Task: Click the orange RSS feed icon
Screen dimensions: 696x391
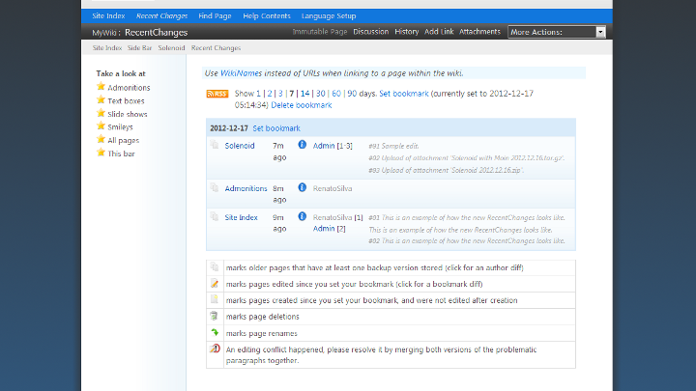Action: 217,94
